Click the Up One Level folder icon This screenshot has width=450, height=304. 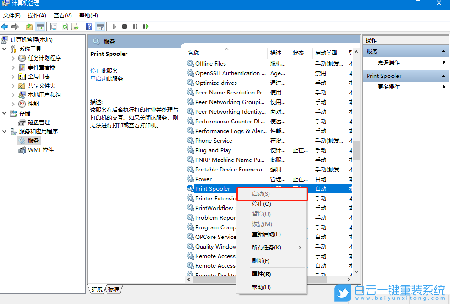tap(29, 27)
